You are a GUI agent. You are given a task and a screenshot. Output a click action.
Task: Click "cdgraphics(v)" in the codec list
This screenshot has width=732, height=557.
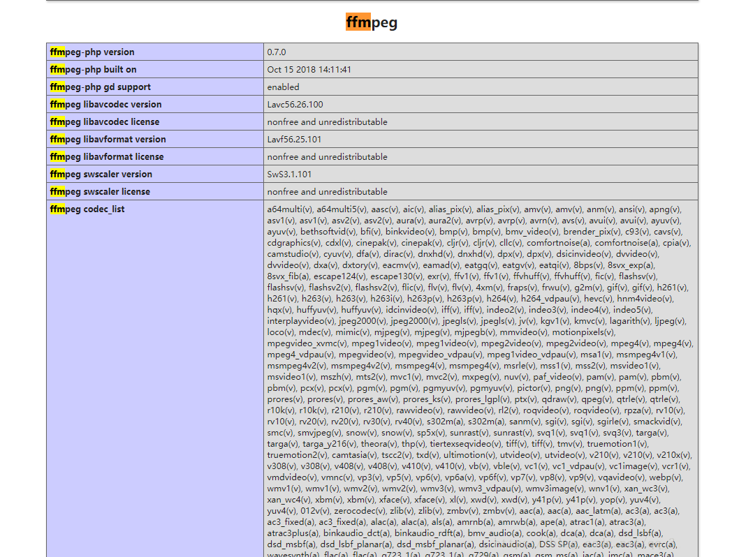pos(294,243)
